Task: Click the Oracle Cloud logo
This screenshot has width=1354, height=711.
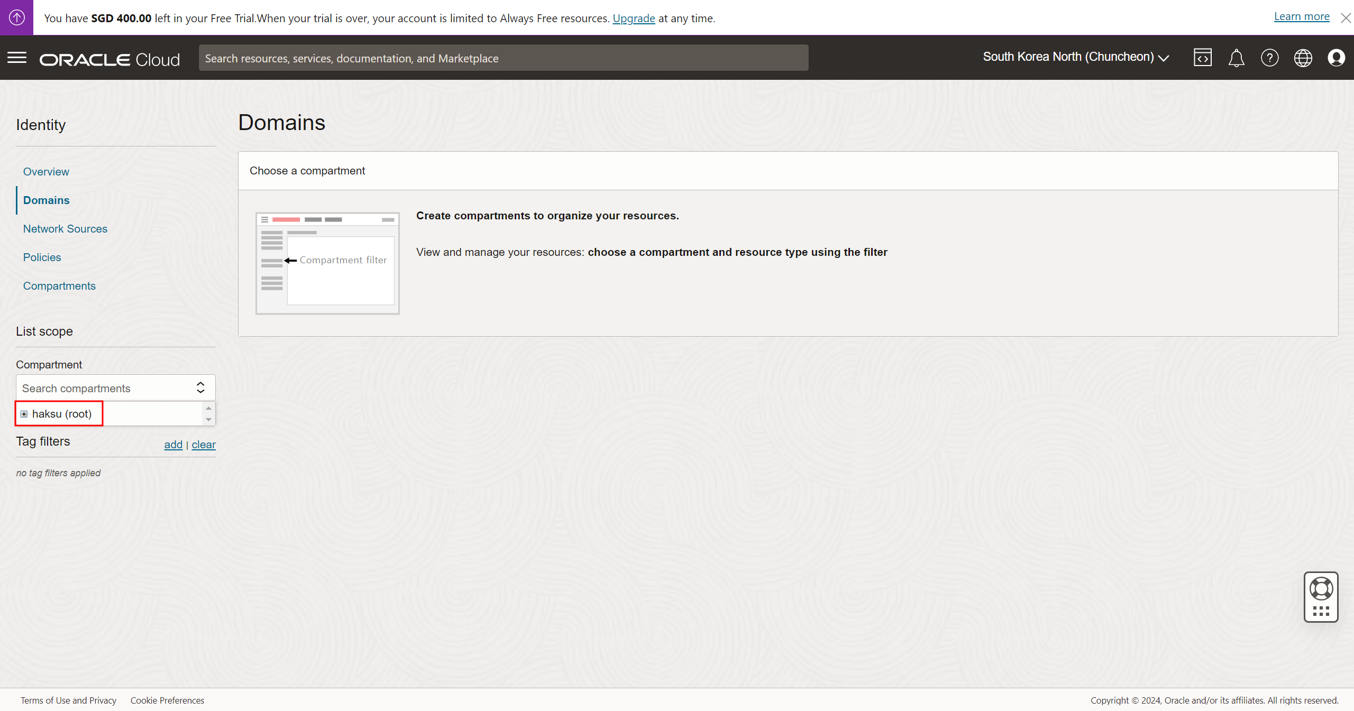Action: point(109,60)
